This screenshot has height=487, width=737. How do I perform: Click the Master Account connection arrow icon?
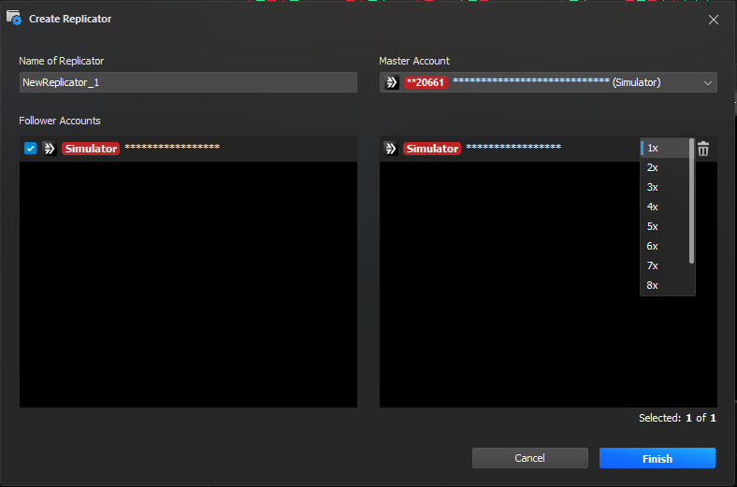[x=392, y=82]
